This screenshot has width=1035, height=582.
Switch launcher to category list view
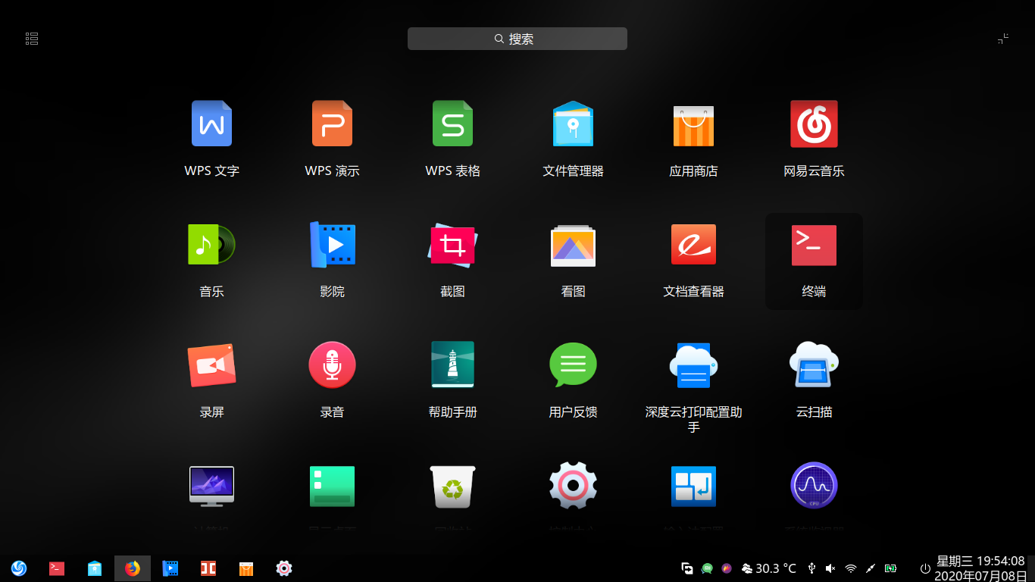coord(32,39)
